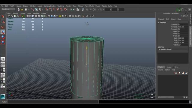Open the Paint Effects menu
192x108 pixels.
[x=89, y=6]
